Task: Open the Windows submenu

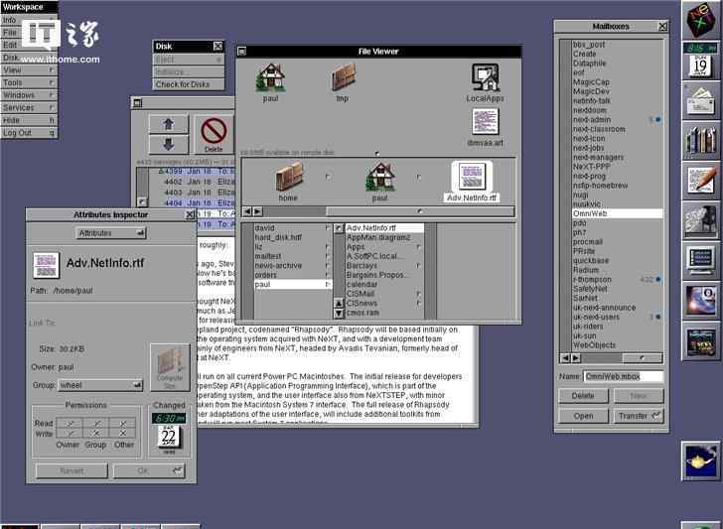Action: pos(29,95)
